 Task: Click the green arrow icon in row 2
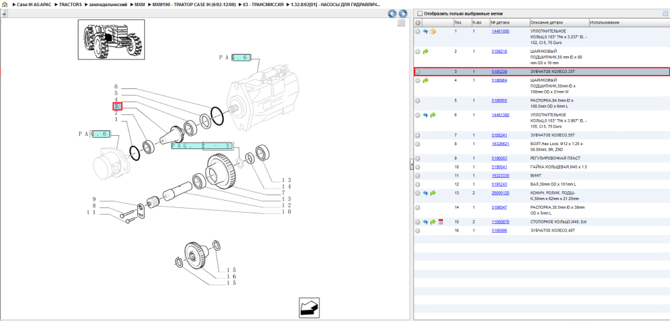(425, 51)
